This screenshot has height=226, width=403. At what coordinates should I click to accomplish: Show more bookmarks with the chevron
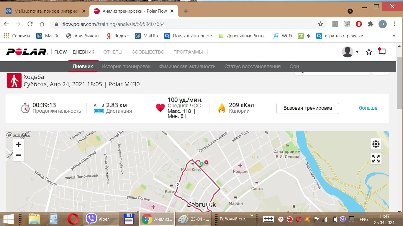coord(394,36)
